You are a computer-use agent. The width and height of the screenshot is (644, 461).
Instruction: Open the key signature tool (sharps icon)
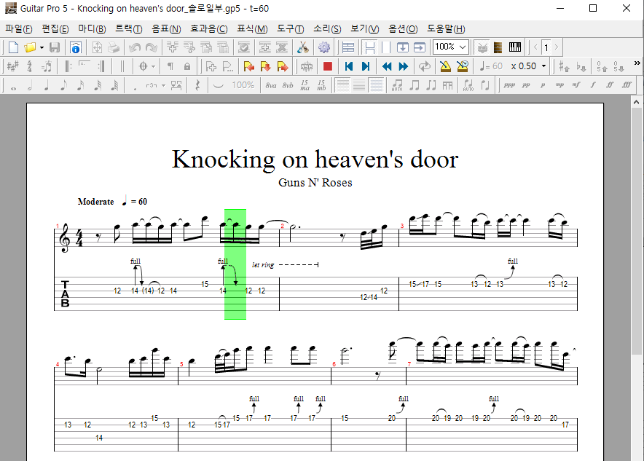(x=12, y=66)
